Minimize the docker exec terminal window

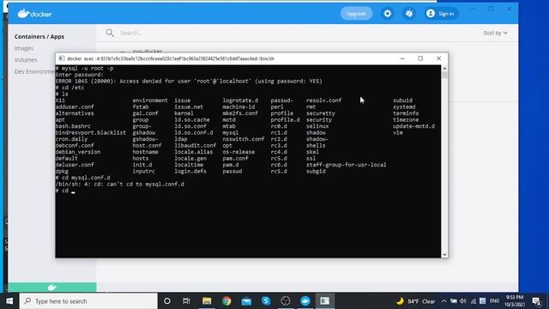[x=402, y=58]
